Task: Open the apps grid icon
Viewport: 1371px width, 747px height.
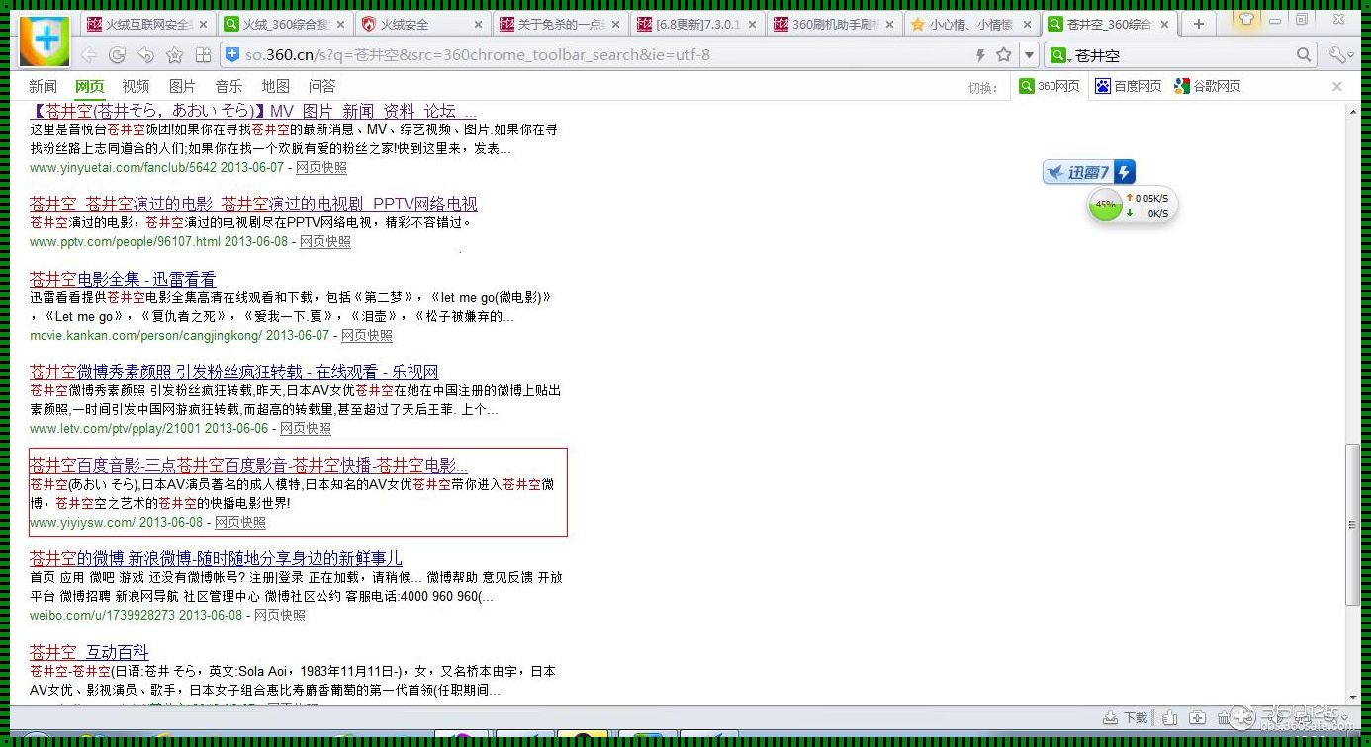Action: [x=204, y=55]
